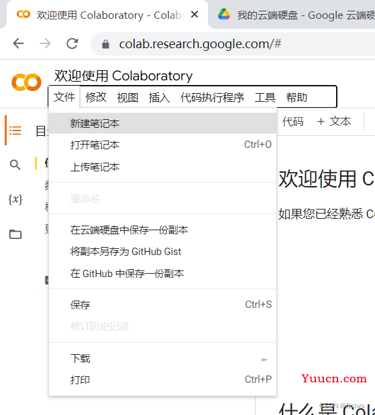Click the greyed 修订历史记录 entry

162,327
